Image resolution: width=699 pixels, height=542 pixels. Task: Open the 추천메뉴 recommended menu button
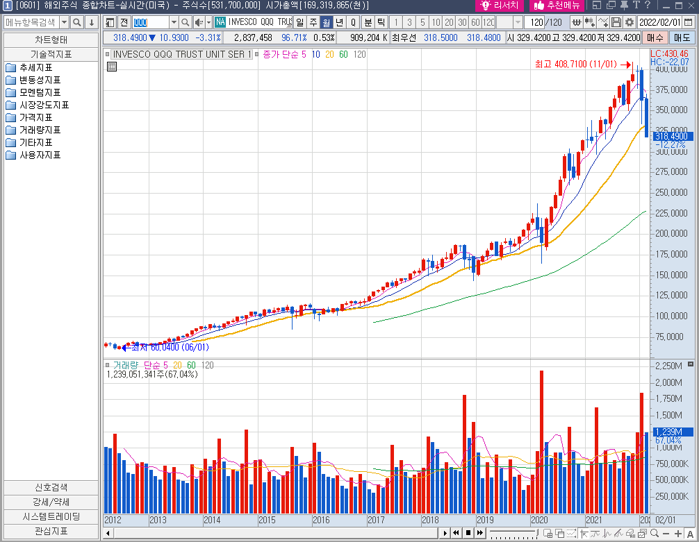557,6
